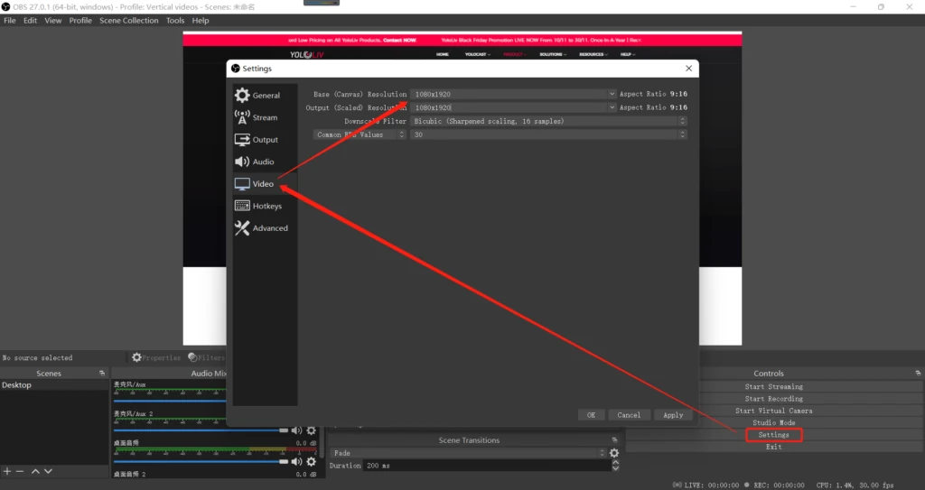The image size is (925, 490).
Task: Click the Scene Transitions gear icon
Action: coord(614,453)
